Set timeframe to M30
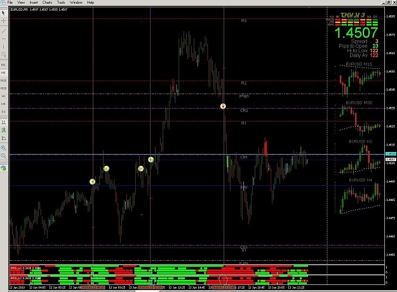397x292 pixels. pos(4,88)
